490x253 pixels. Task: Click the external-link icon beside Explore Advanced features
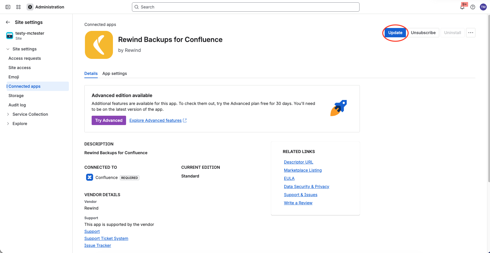[185, 120]
